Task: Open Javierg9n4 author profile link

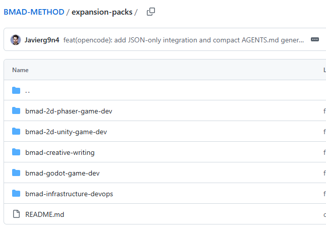Action: 42,40
